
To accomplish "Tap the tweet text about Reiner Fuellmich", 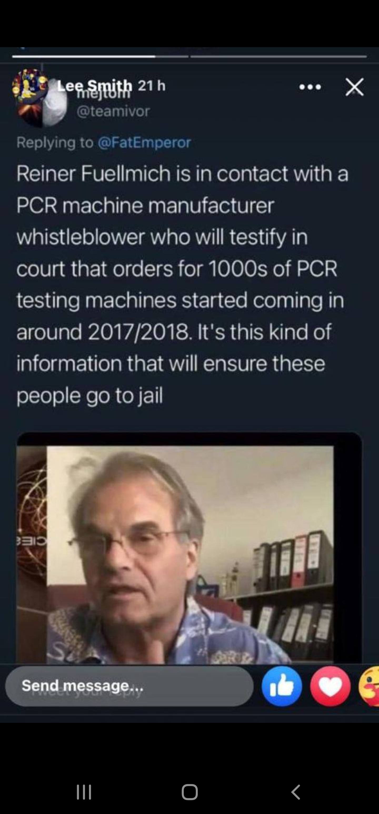I will pyautogui.click(x=182, y=284).
